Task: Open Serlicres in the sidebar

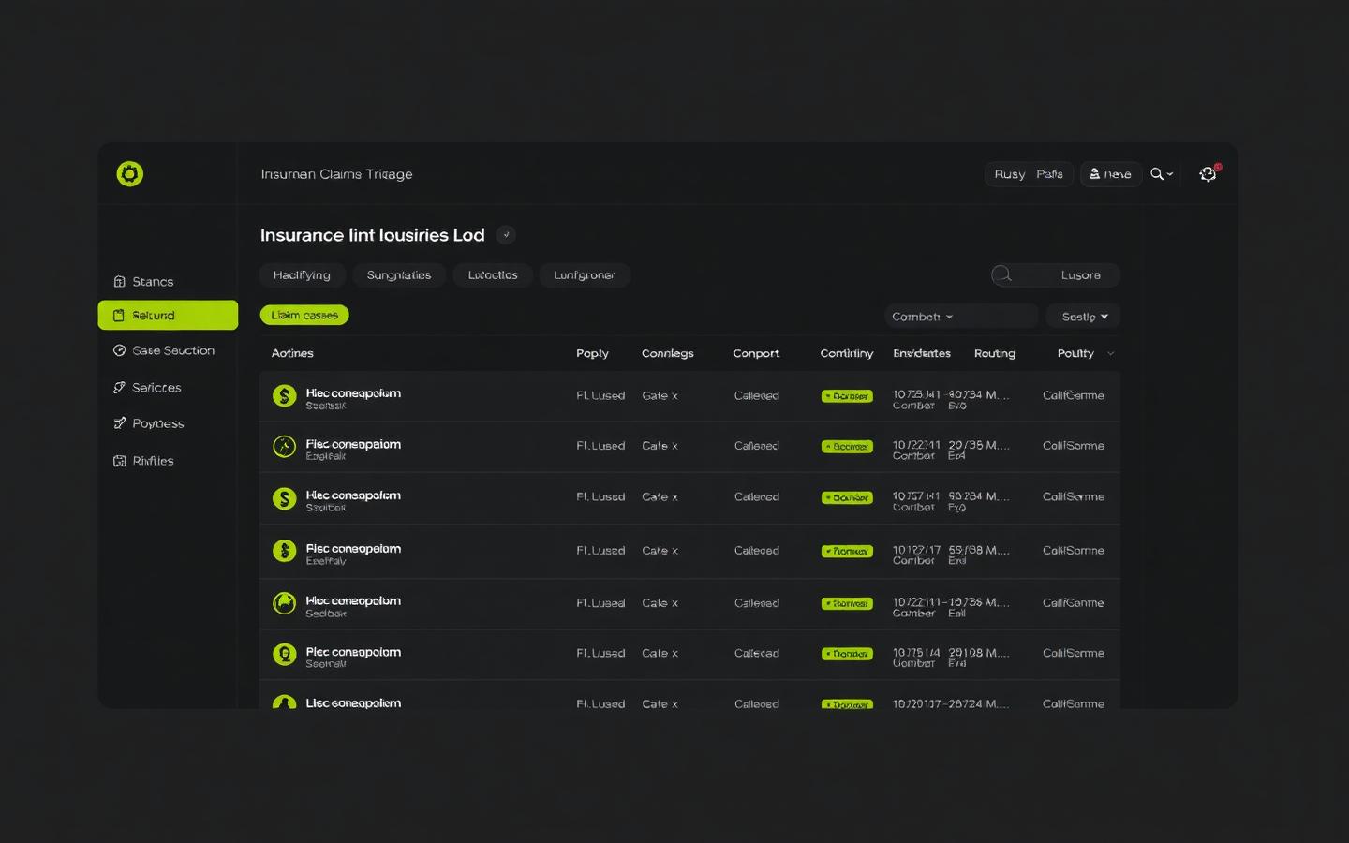Action: tap(168, 387)
